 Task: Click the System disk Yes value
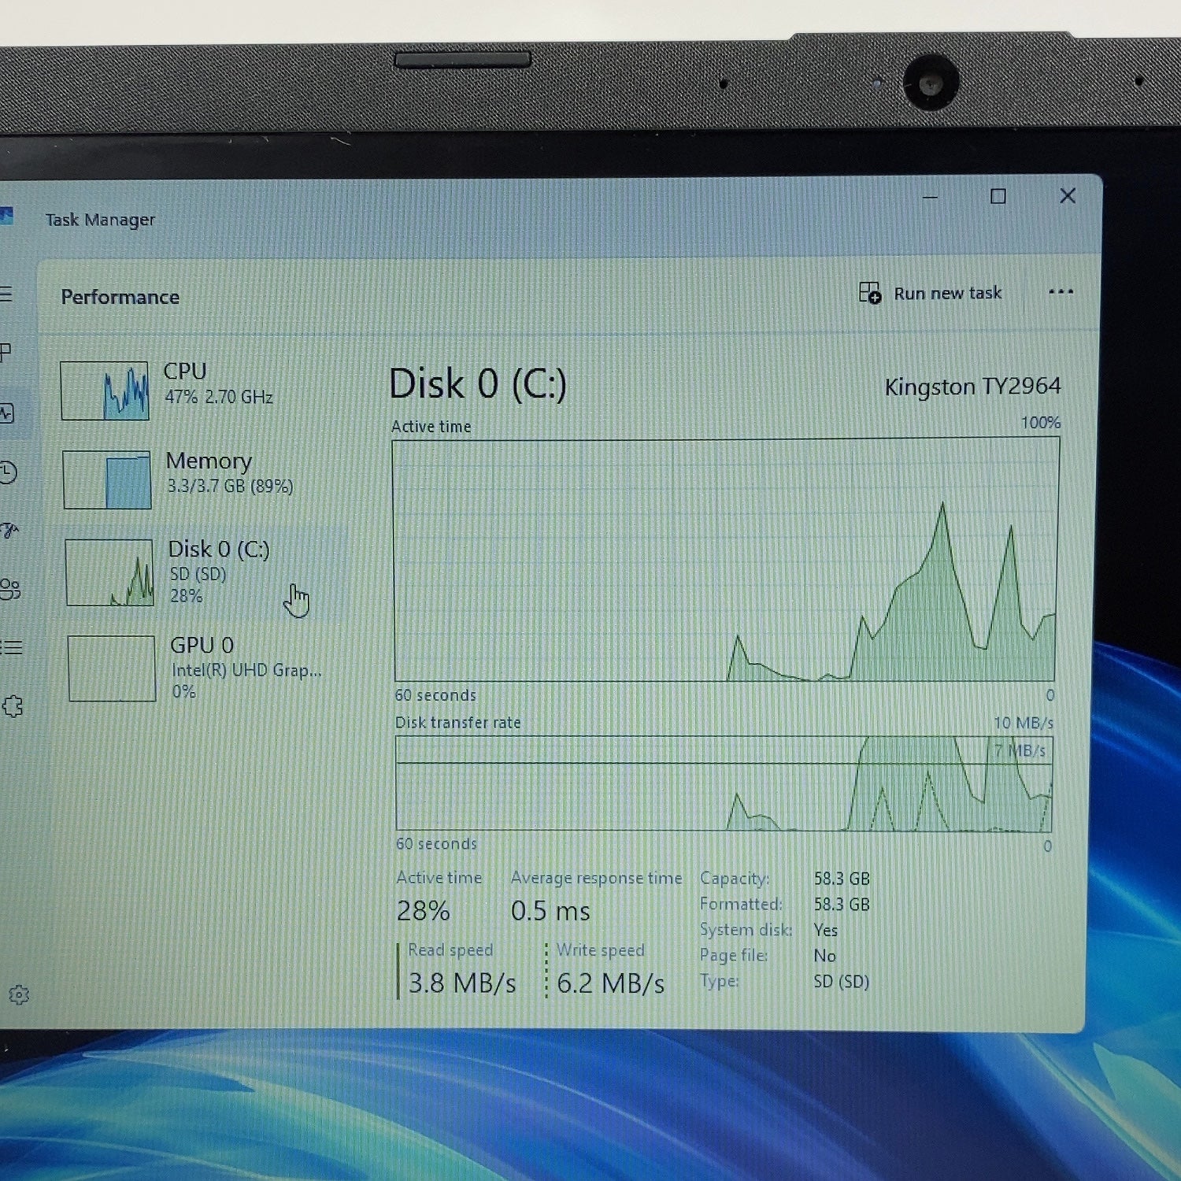[826, 931]
